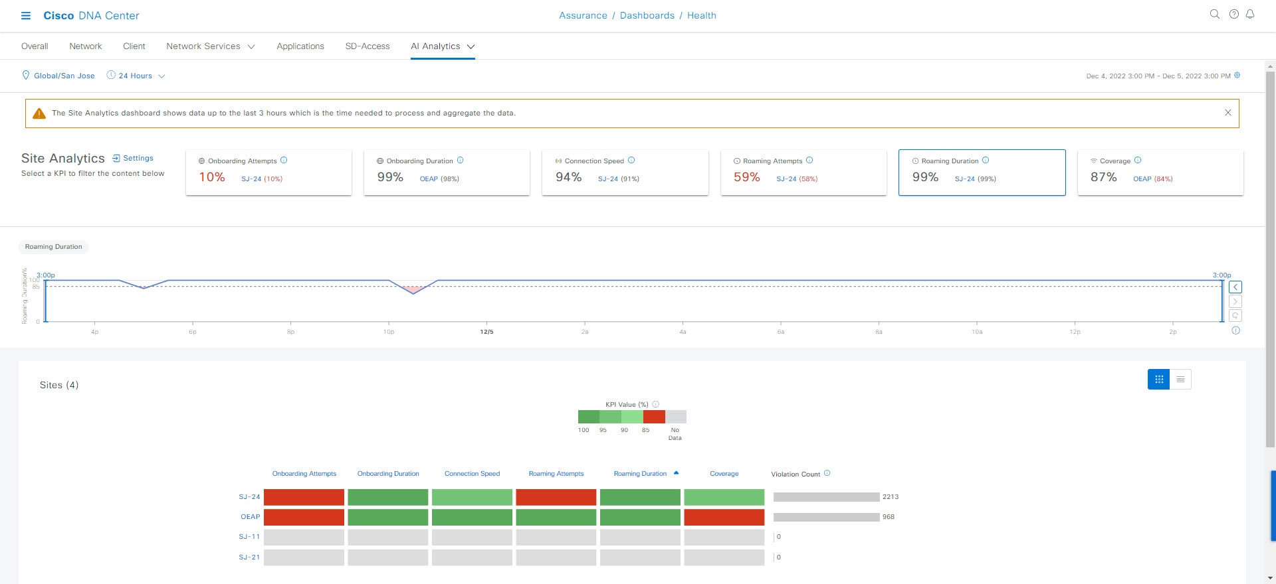Select the Onboarding Duration KPI card
Image resolution: width=1276 pixels, height=584 pixels.
tap(447, 173)
